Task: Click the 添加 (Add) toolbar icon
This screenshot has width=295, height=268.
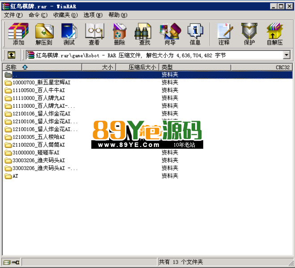Action: [x=18, y=34]
